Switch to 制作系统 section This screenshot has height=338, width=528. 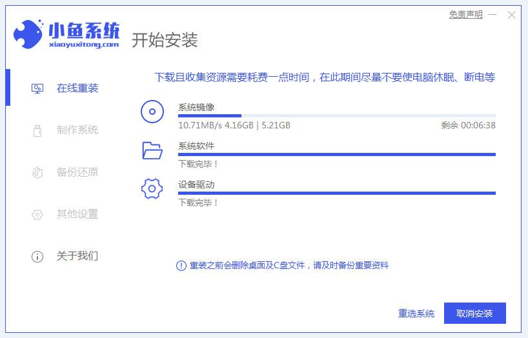click(x=77, y=130)
